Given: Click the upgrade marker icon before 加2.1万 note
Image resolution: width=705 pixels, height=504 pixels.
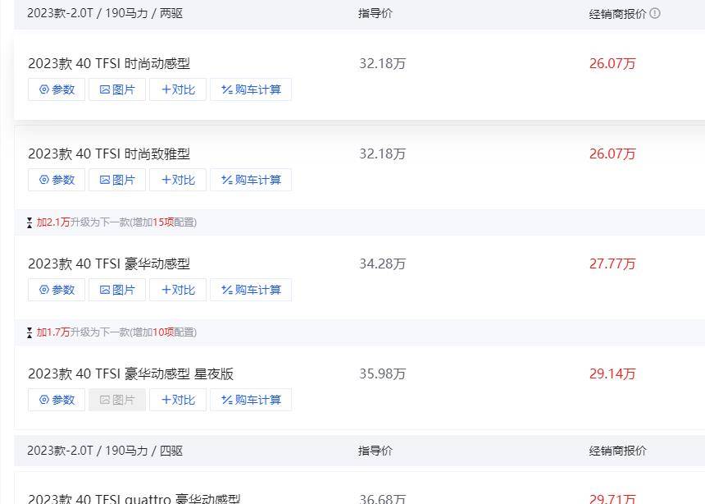Looking at the screenshot, I should coord(30,222).
